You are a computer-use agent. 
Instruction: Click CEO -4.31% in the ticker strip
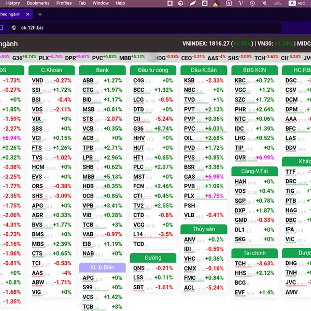click(193, 58)
